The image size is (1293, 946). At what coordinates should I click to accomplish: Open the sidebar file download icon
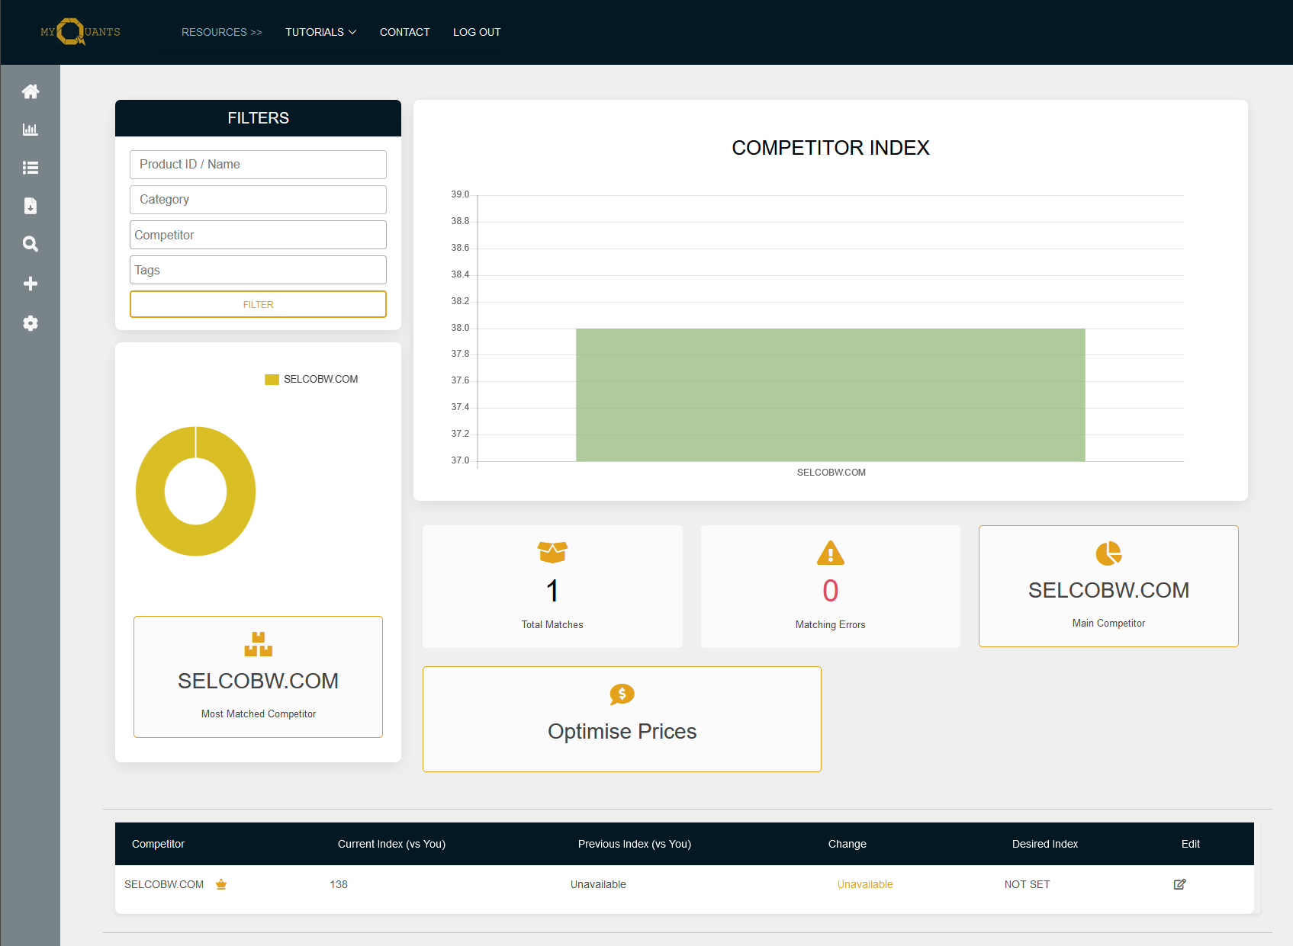pyautogui.click(x=31, y=206)
